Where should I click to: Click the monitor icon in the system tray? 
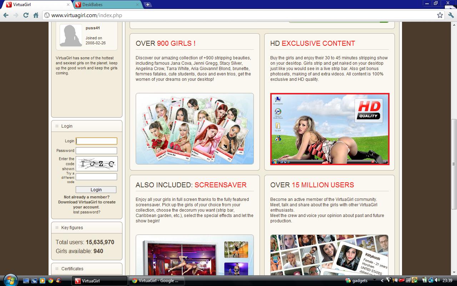(408, 280)
